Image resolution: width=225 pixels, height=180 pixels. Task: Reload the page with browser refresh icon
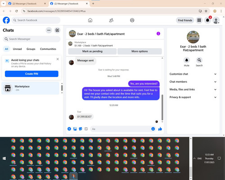coord(17,11)
